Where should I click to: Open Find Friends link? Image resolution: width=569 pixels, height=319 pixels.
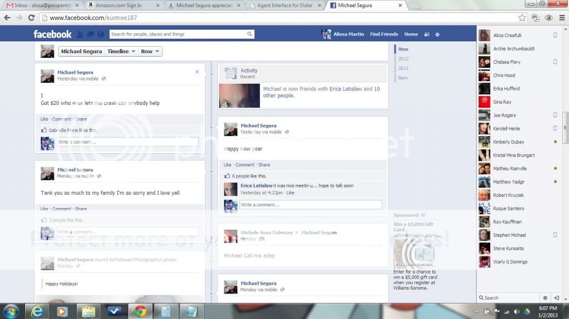click(x=384, y=34)
